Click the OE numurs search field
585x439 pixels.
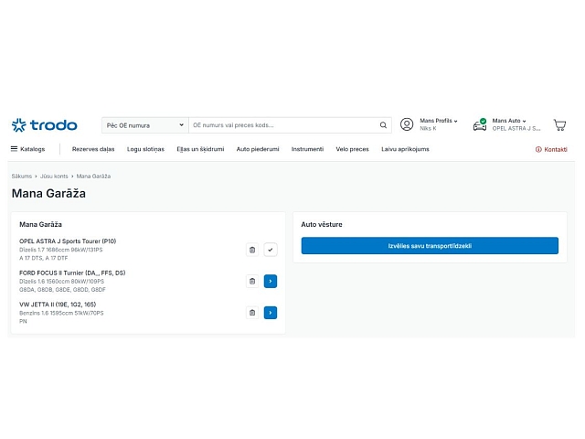(x=283, y=125)
